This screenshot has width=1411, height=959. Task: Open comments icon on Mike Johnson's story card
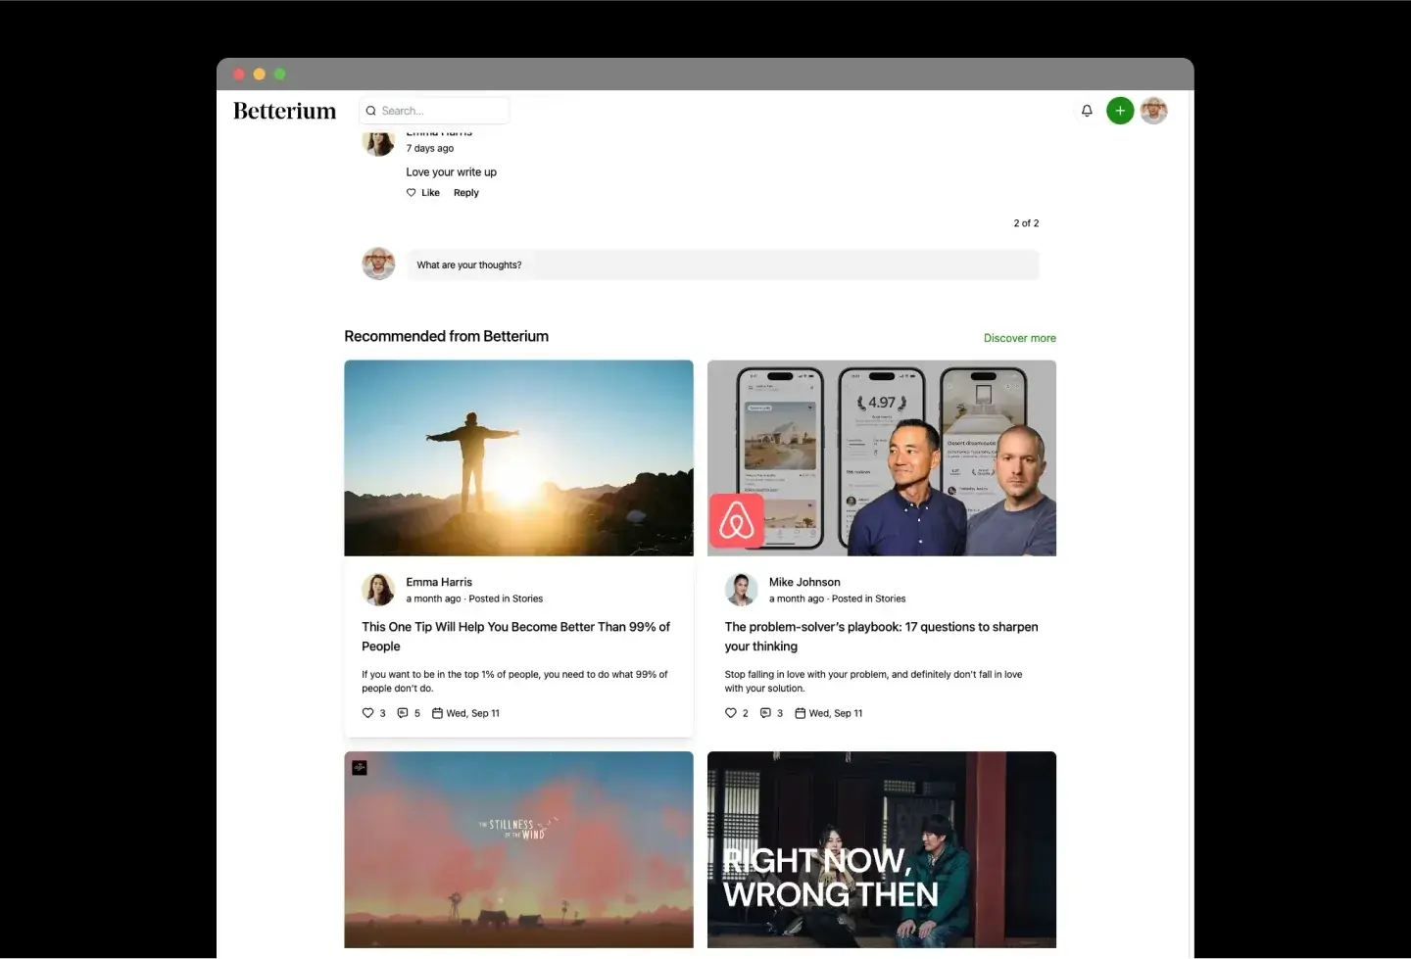(765, 713)
